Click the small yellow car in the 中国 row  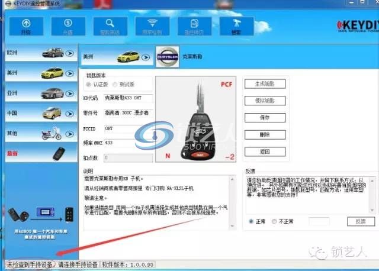tap(52, 113)
